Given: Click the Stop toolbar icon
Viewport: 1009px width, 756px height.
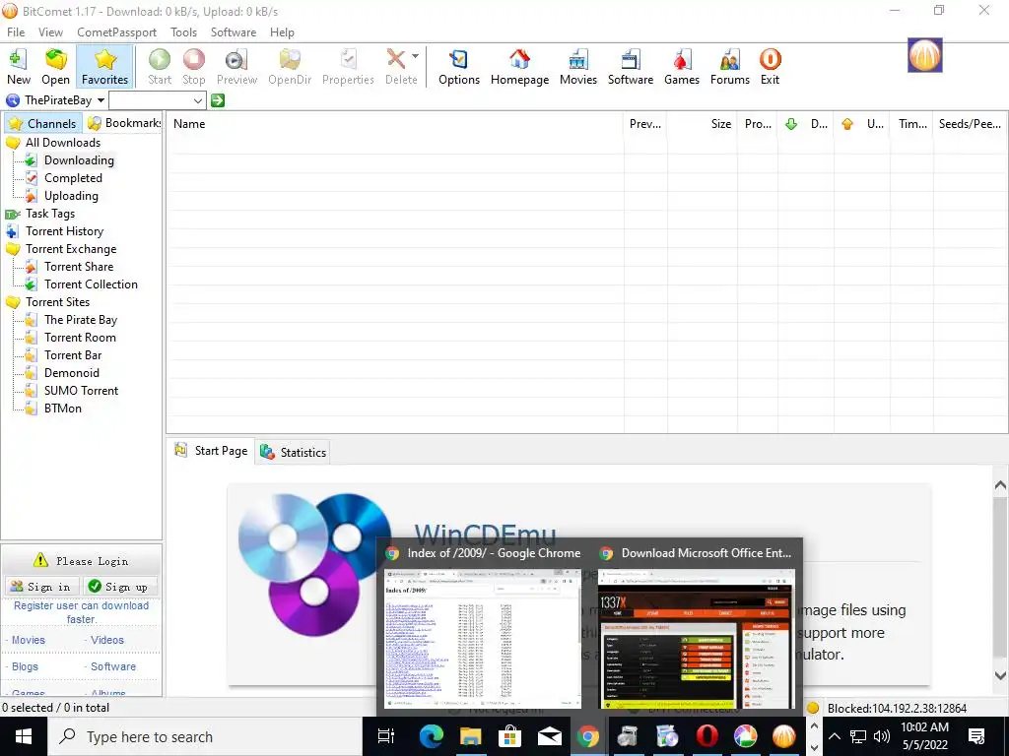Looking at the screenshot, I should coord(194,66).
